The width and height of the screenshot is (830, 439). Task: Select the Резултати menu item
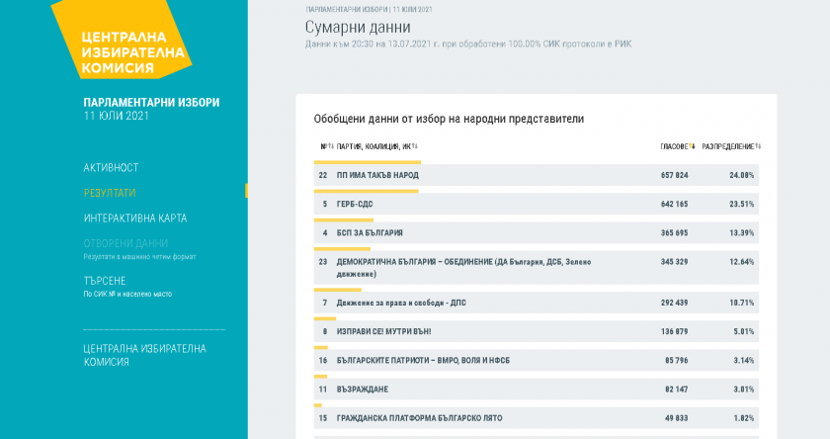(x=110, y=193)
